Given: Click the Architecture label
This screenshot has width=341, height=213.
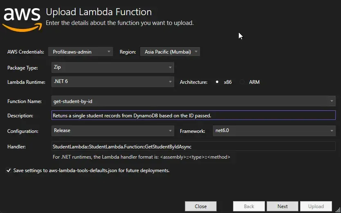Looking at the screenshot, I should point(193,82).
